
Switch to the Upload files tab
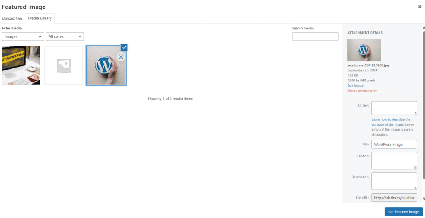pyautogui.click(x=12, y=19)
